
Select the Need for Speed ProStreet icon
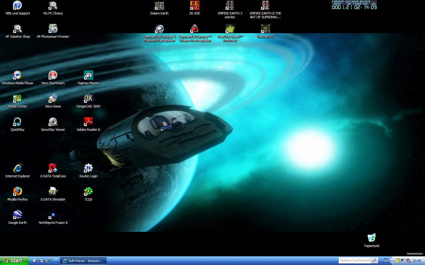tap(230, 29)
